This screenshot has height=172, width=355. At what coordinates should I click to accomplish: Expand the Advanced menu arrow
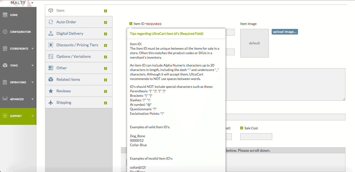pyautogui.click(x=33, y=99)
